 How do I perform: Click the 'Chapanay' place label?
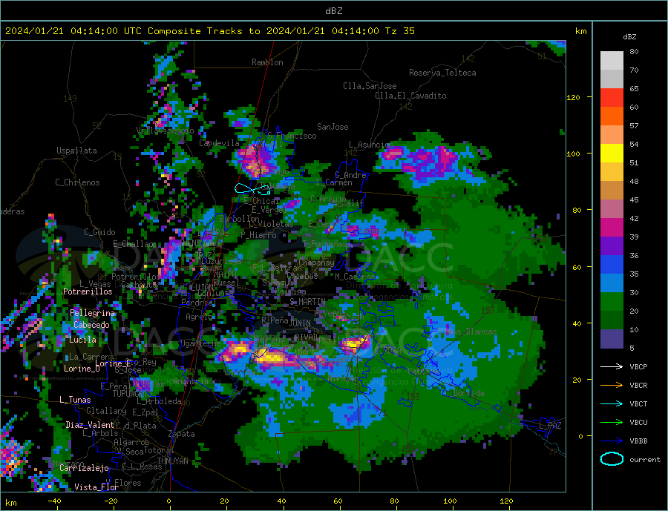coord(316,263)
